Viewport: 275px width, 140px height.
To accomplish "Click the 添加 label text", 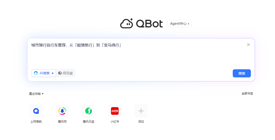I will pyautogui.click(x=141, y=122).
